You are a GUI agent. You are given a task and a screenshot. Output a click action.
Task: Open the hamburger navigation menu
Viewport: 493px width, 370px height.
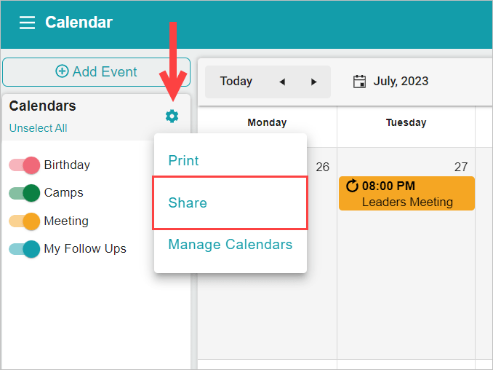pyautogui.click(x=27, y=23)
